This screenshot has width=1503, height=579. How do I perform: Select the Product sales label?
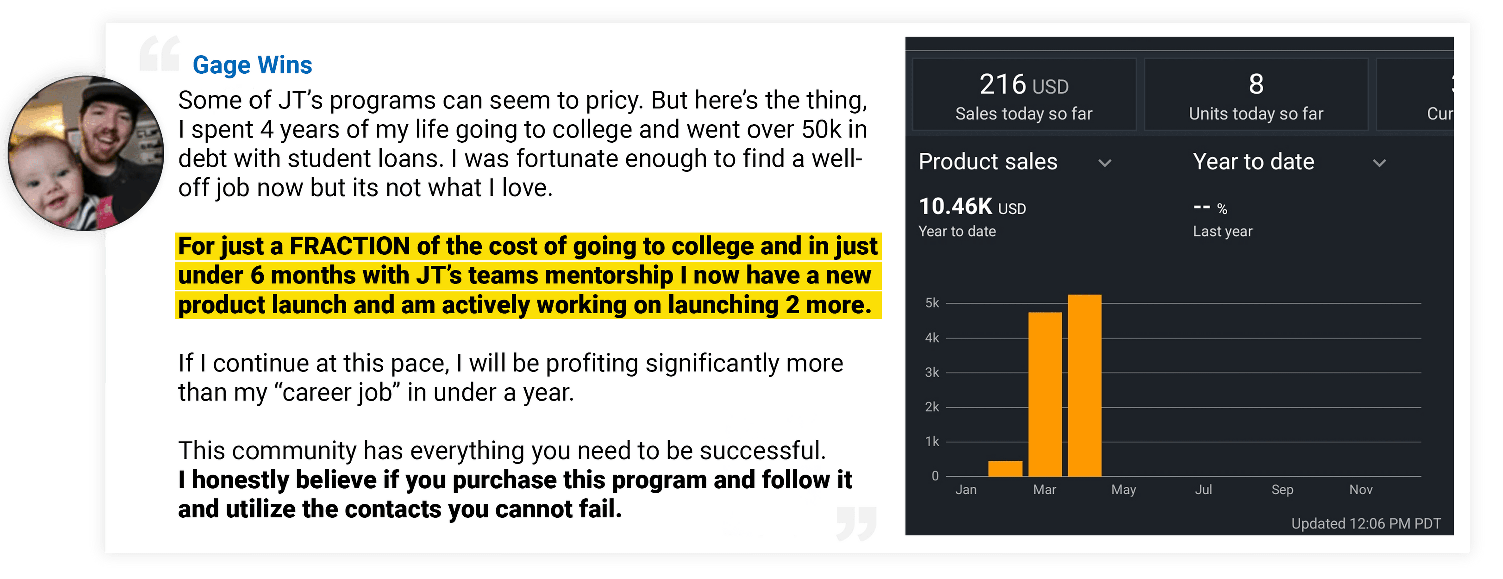(x=987, y=161)
